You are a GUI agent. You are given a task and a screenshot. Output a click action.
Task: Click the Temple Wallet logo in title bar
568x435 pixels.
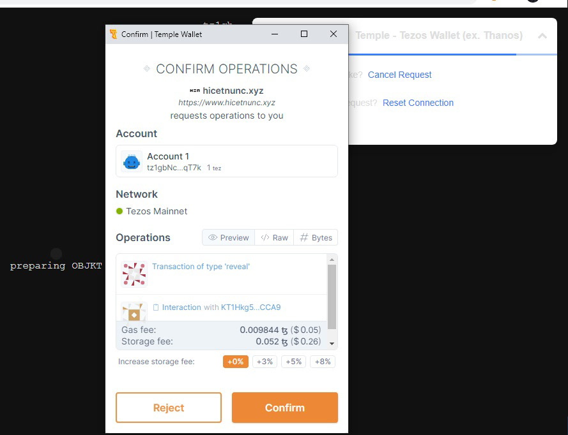[114, 34]
